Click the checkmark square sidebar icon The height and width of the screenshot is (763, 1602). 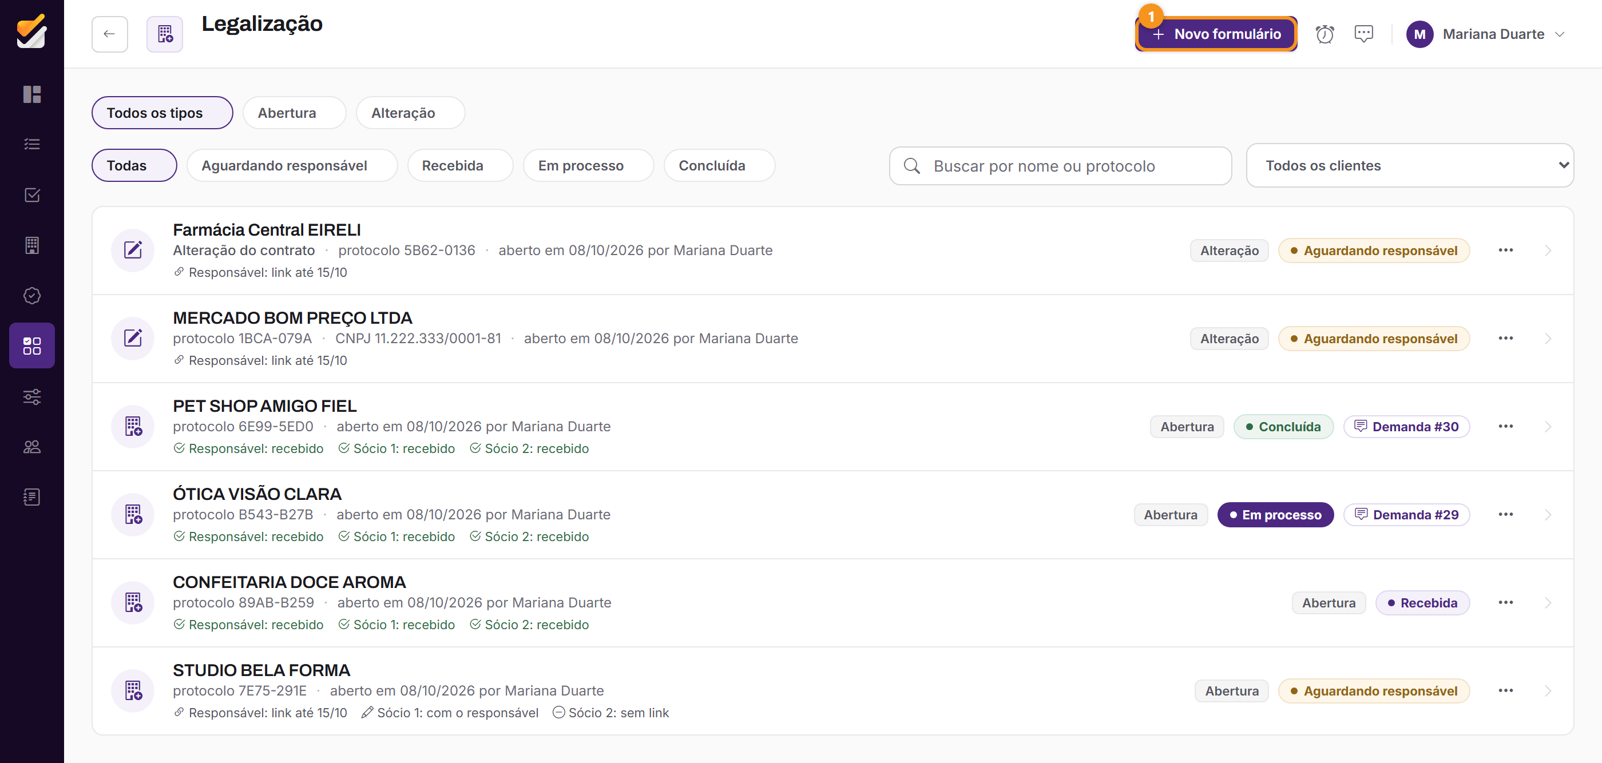tap(31, 194)
